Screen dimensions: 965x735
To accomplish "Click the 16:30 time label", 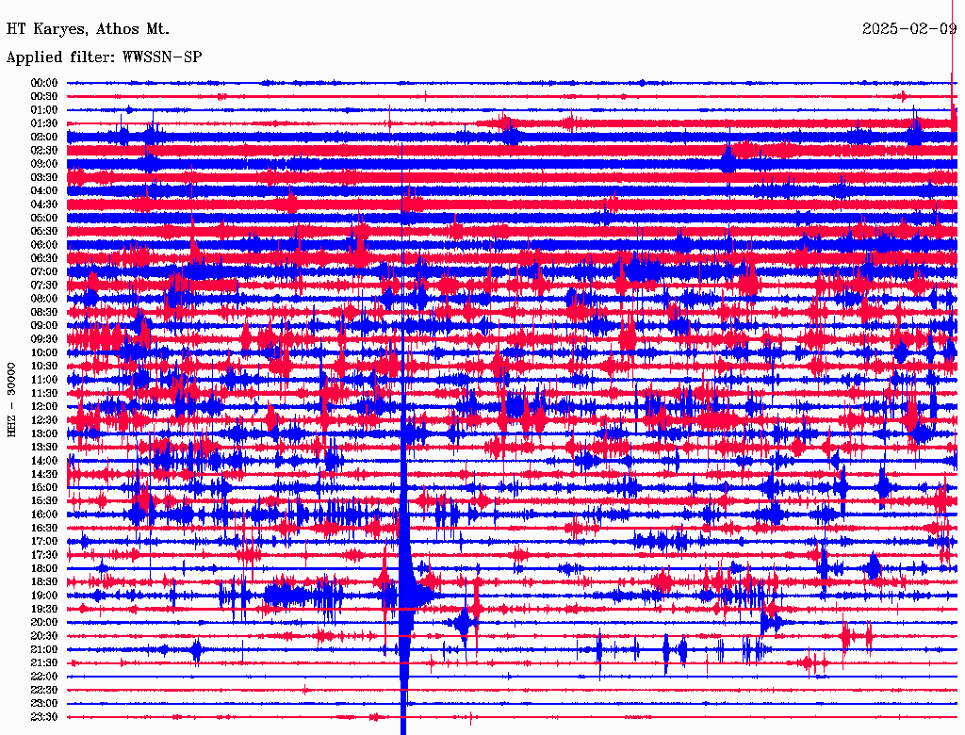I will [44, 529].
